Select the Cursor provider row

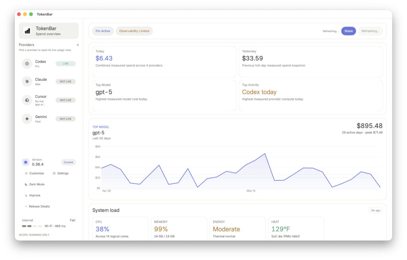49,100
